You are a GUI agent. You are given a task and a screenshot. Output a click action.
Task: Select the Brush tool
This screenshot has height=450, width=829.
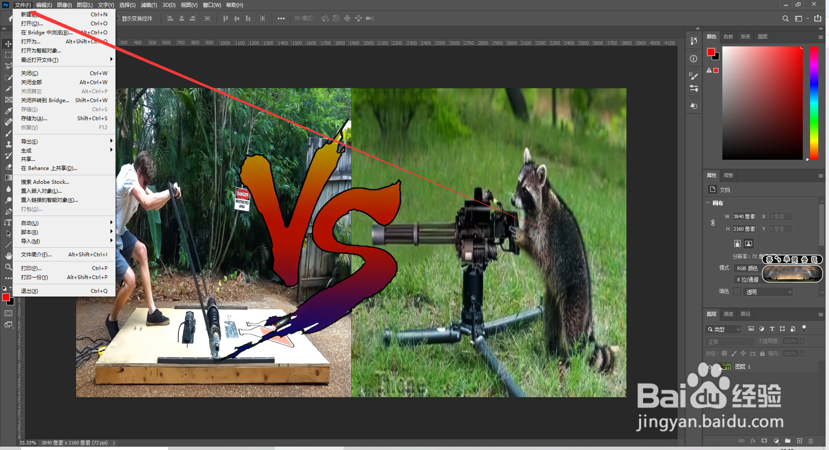pos(8,133)
